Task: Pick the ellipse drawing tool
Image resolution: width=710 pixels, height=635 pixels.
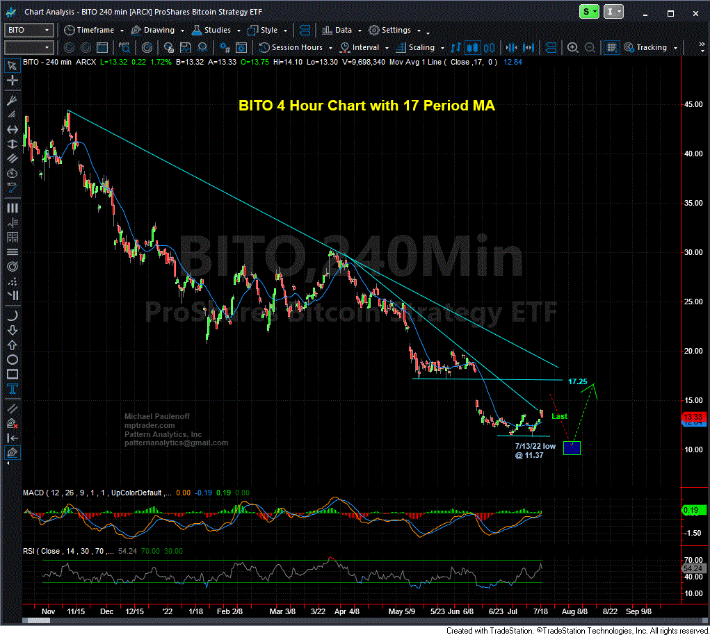Action: click(x=13, y=360)
